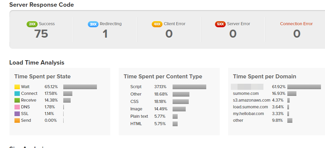Select the s3.amazonaws.com domain entry

[x=252, y=100]
